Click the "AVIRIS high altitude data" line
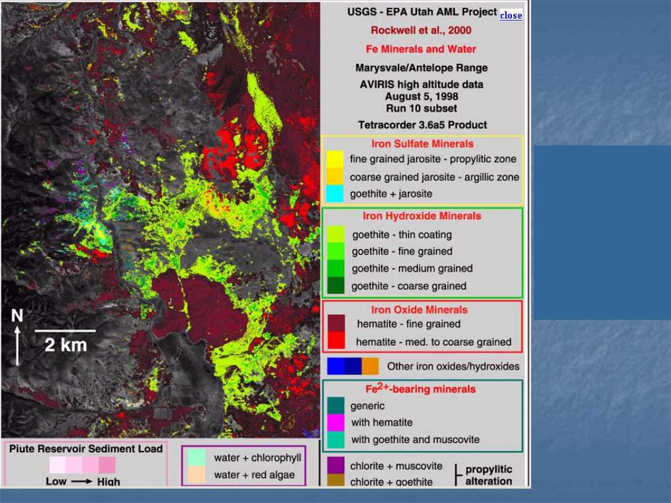This screenshot has height=503, width=671. coord(421,84)
